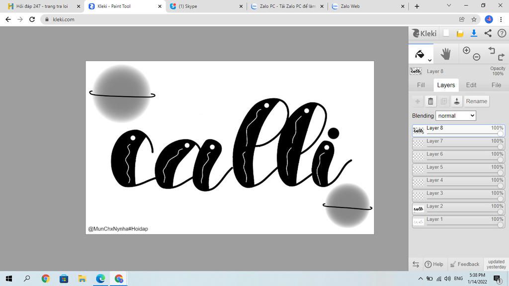
Task: Go forward in browser history
Action: coord(20,19)
